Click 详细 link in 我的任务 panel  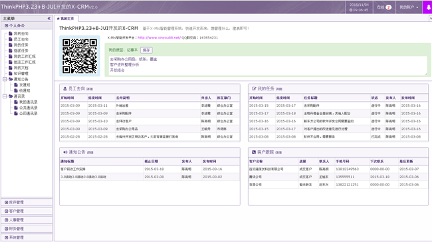pos(279,89)
